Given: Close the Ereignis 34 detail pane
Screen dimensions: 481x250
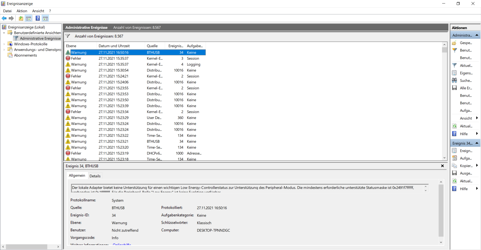Looking at the screenshot, I should (x=442, y=166).
